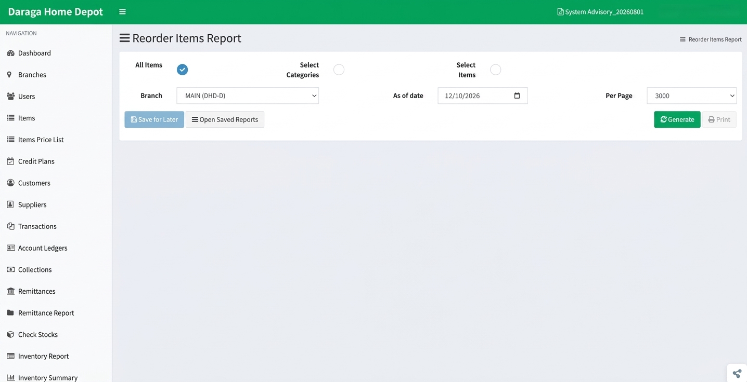747x382 pixels.
Task: Click the green Generate button
Action: [677, 119]
